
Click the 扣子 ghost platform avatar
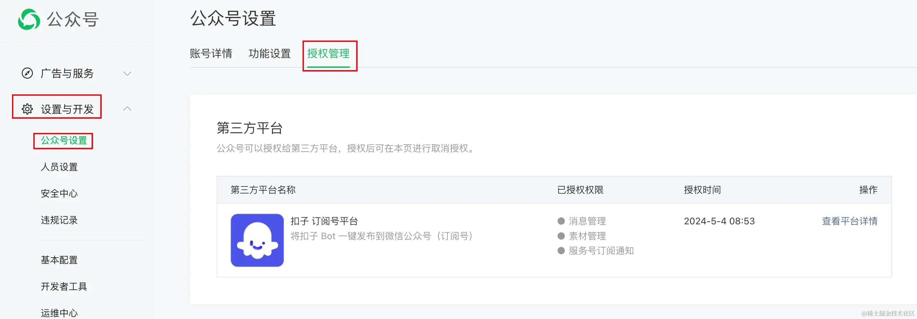coord(257,240)
